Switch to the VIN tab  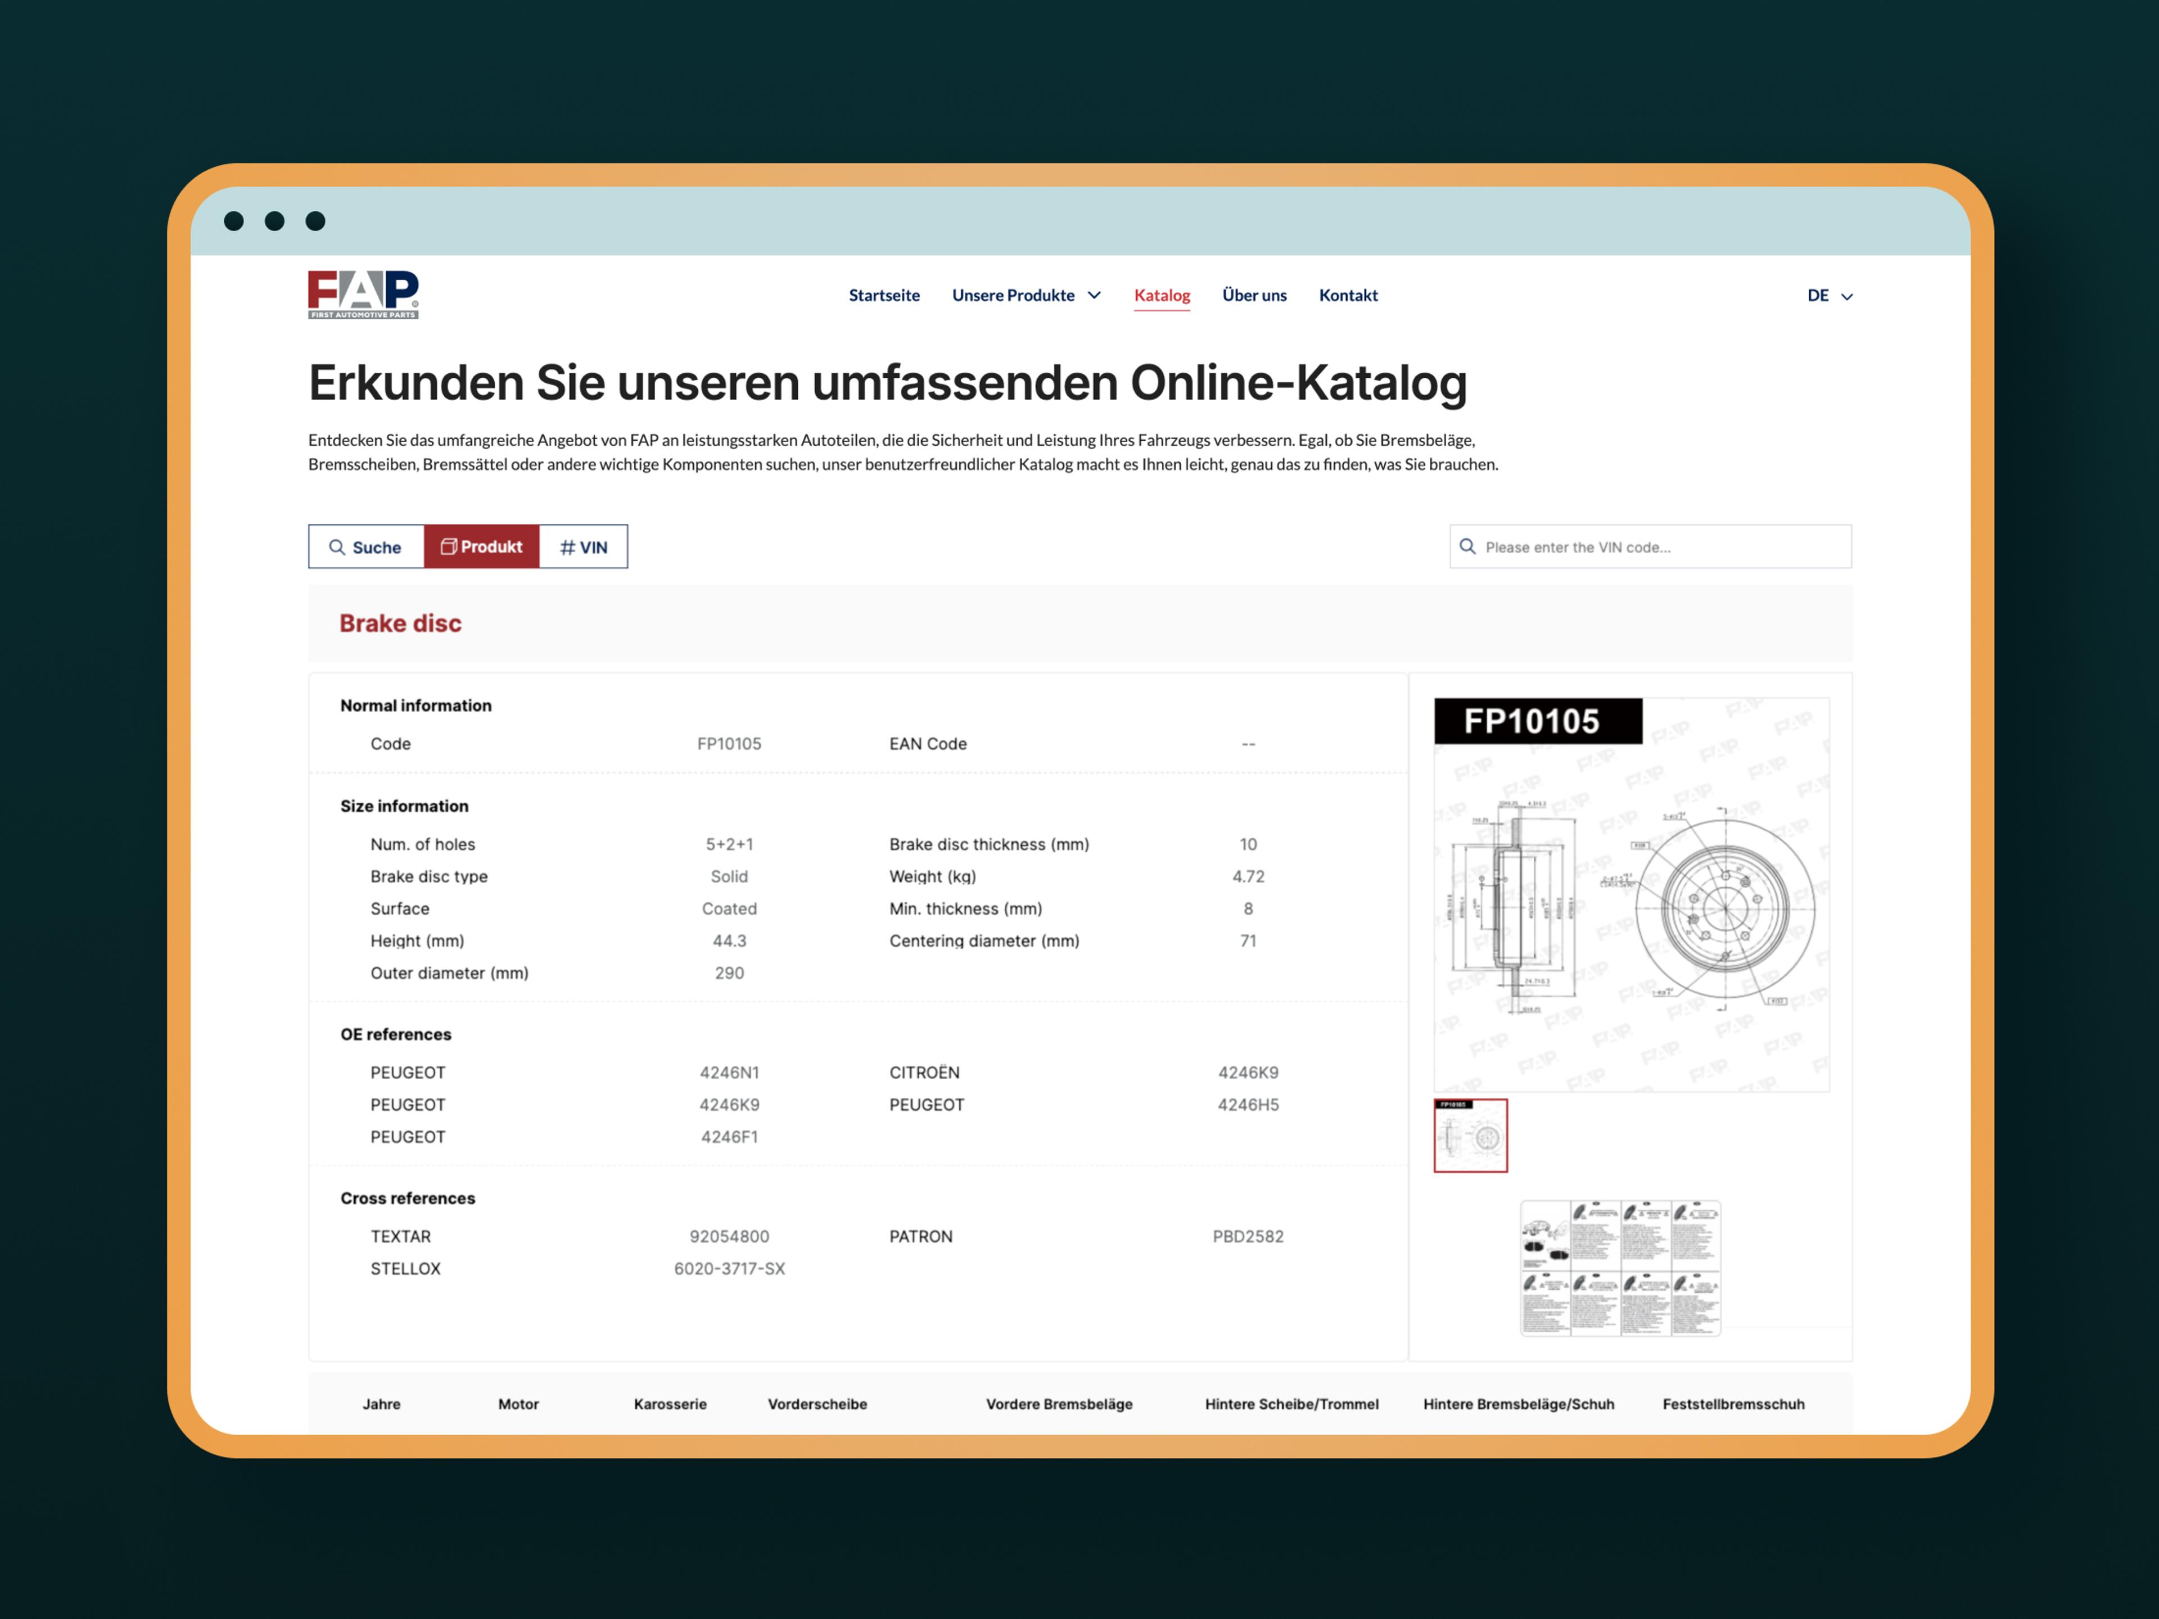[584, 548]
